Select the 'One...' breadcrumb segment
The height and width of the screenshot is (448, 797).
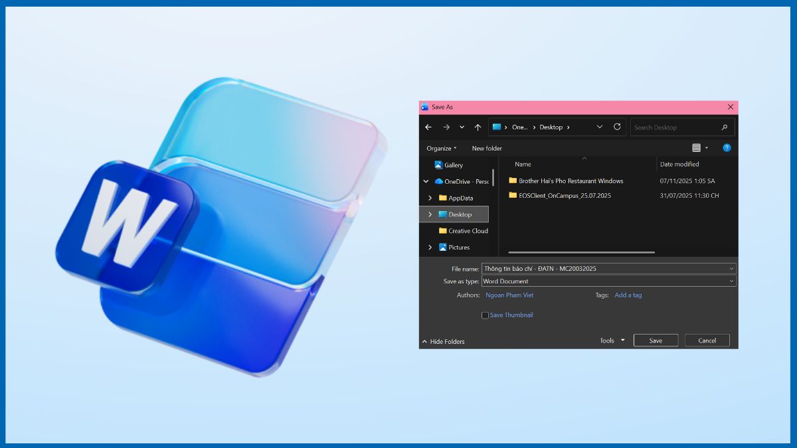[x=519, y=127]
